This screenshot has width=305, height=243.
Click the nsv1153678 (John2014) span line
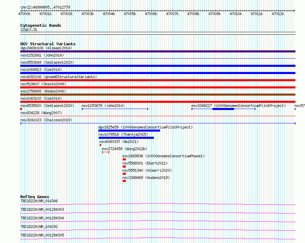pos(115,109)
